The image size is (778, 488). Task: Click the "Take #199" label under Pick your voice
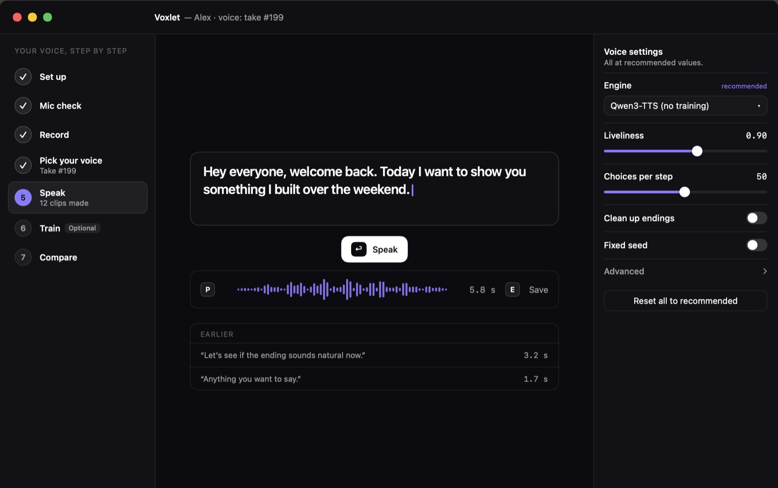point(58,171)
